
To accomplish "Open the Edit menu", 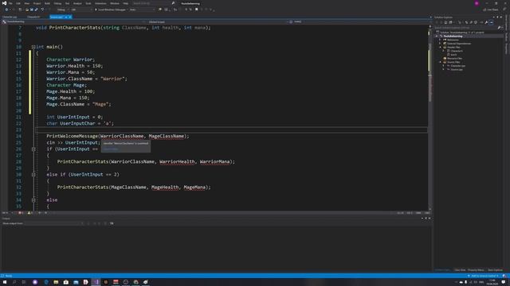I will [18, 3].
